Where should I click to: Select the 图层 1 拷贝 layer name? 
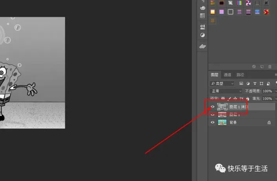239,107
